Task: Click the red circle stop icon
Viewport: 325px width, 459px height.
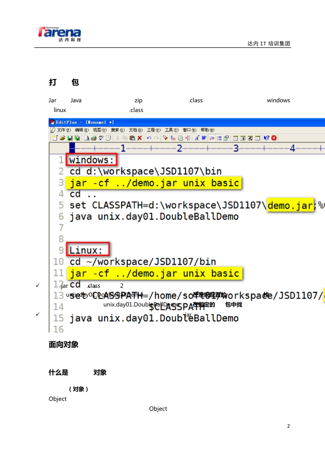Action: (x=274, y=138)
